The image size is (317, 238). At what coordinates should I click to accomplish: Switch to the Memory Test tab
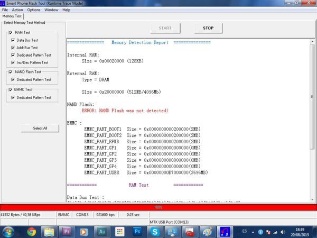12,16
